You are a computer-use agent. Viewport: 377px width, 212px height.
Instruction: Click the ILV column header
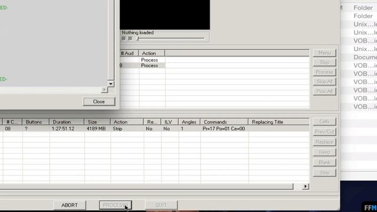point(170,122)
